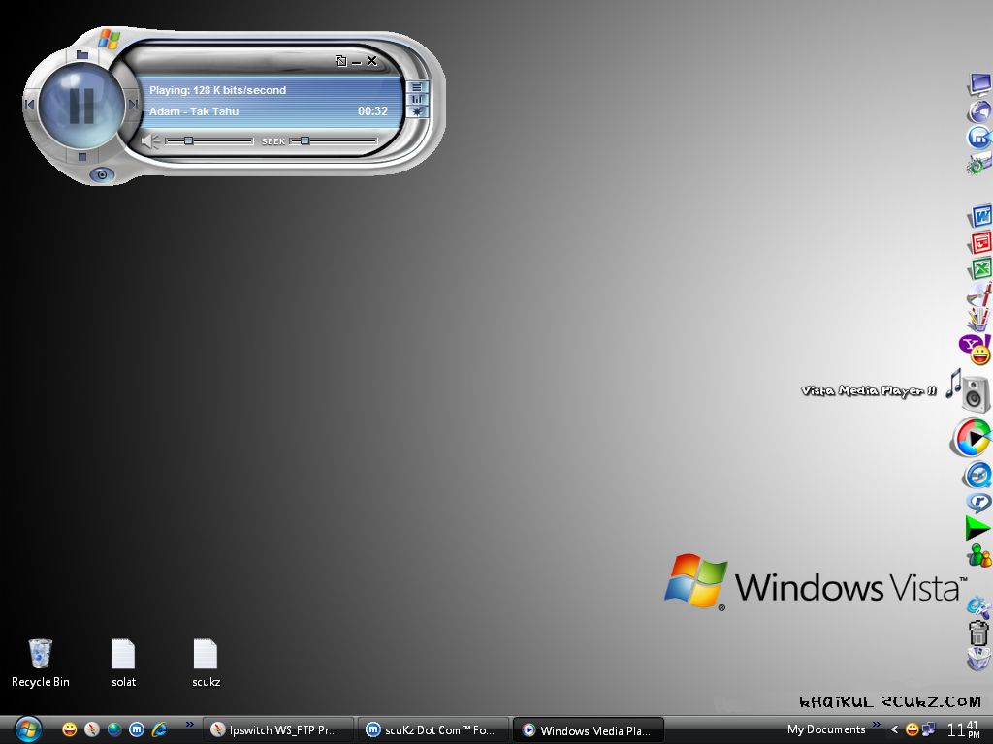Launch QuickTime Player from the side dock
993x744 pixels.
pos(977,476)
